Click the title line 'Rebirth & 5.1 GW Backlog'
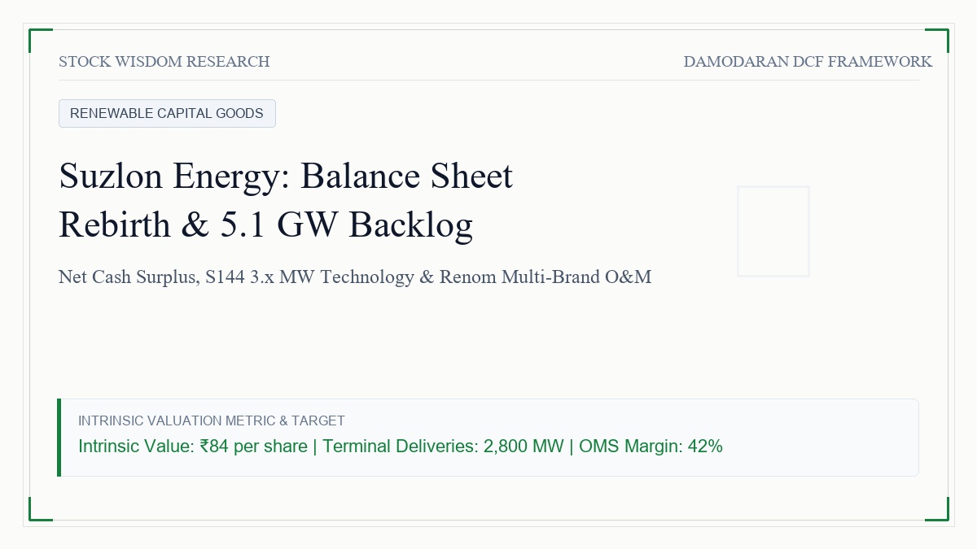977x549 pixels. 265,224
